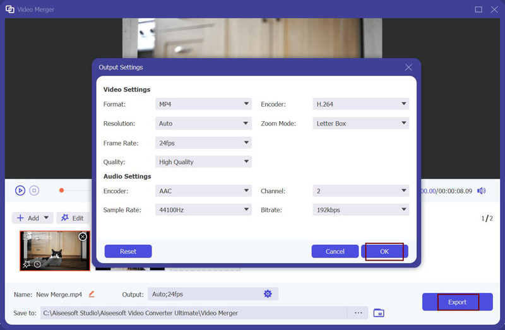Screen dimensions: 505x330
Task: Maximize the Video Merger window
Action: (x=478, y=9)
